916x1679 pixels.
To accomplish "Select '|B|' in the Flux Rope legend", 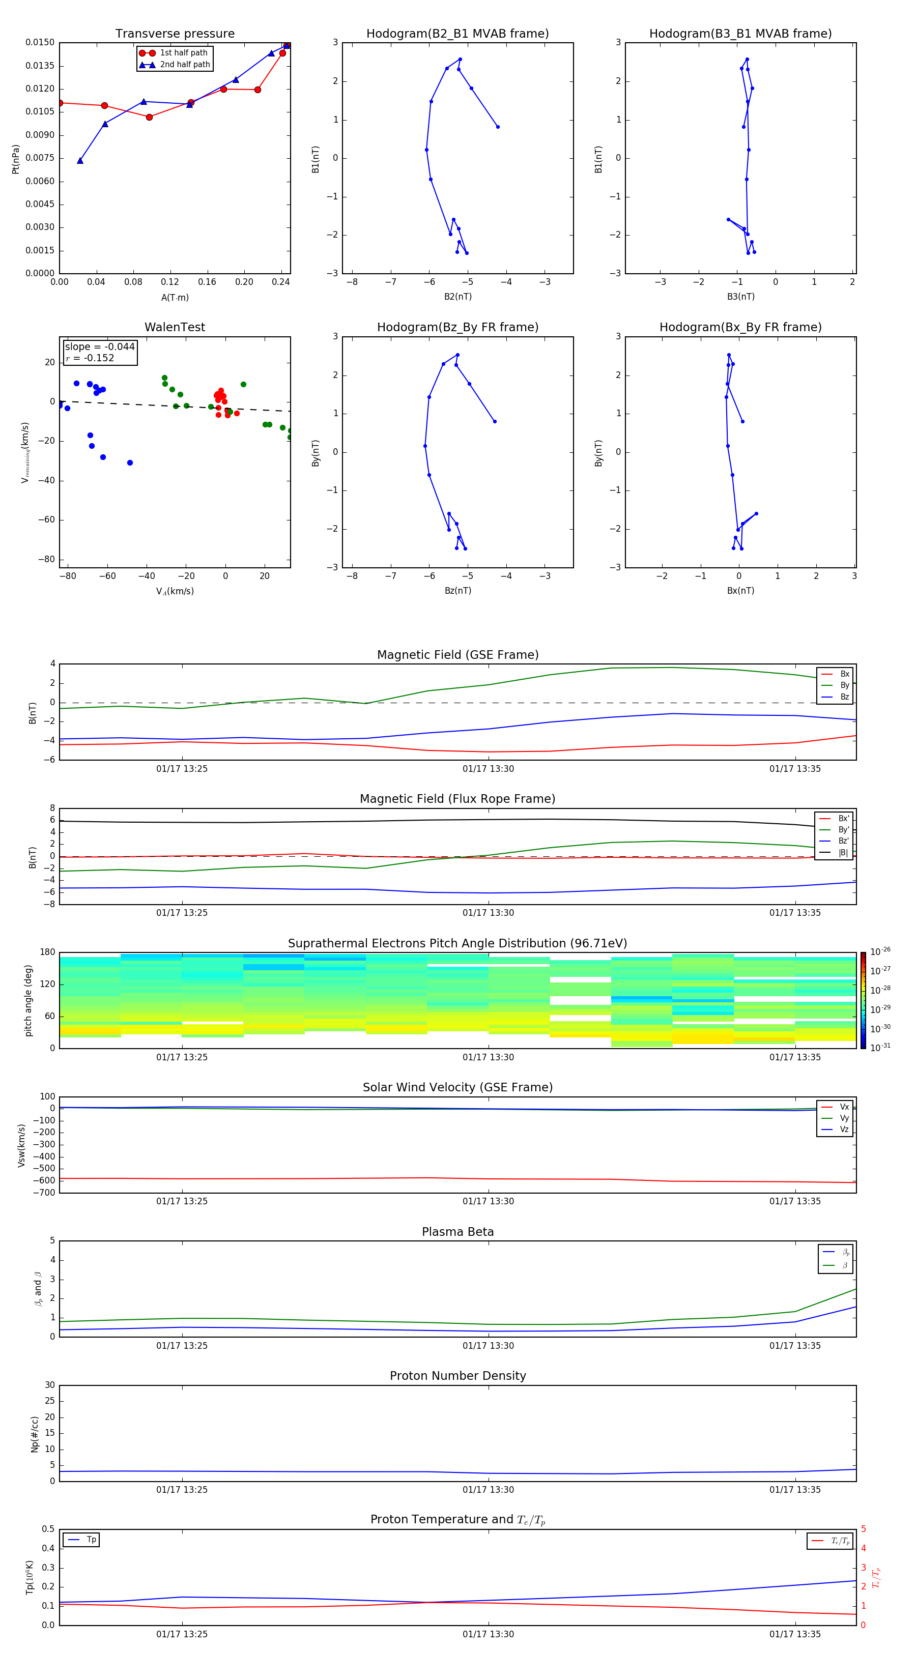I will click(x=834, y=853).
